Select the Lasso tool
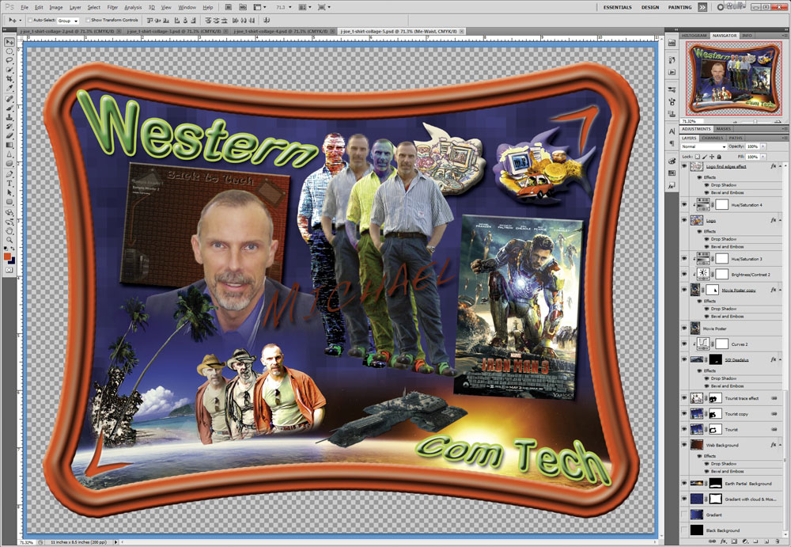 pyautogui.click(x=9, y=60)
